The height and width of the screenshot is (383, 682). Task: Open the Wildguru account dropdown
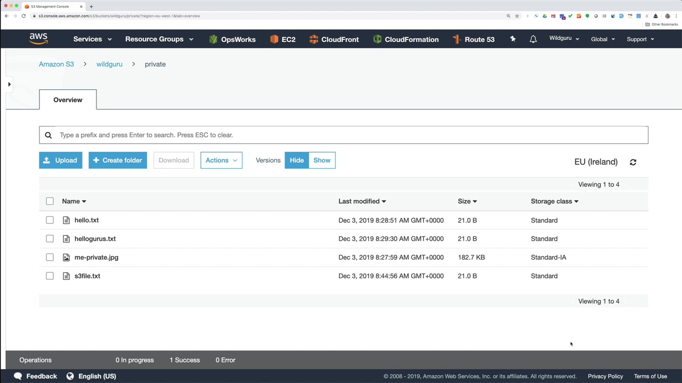pyautogui.click(x=564, y=38)
